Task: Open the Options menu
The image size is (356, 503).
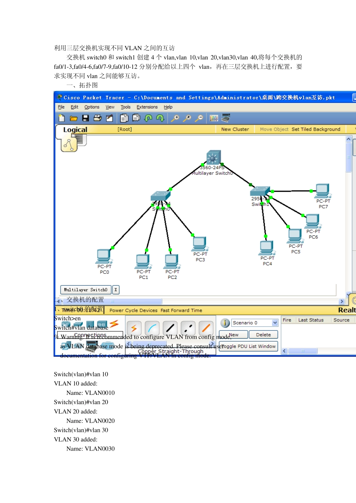Action: tap(92, 107)
